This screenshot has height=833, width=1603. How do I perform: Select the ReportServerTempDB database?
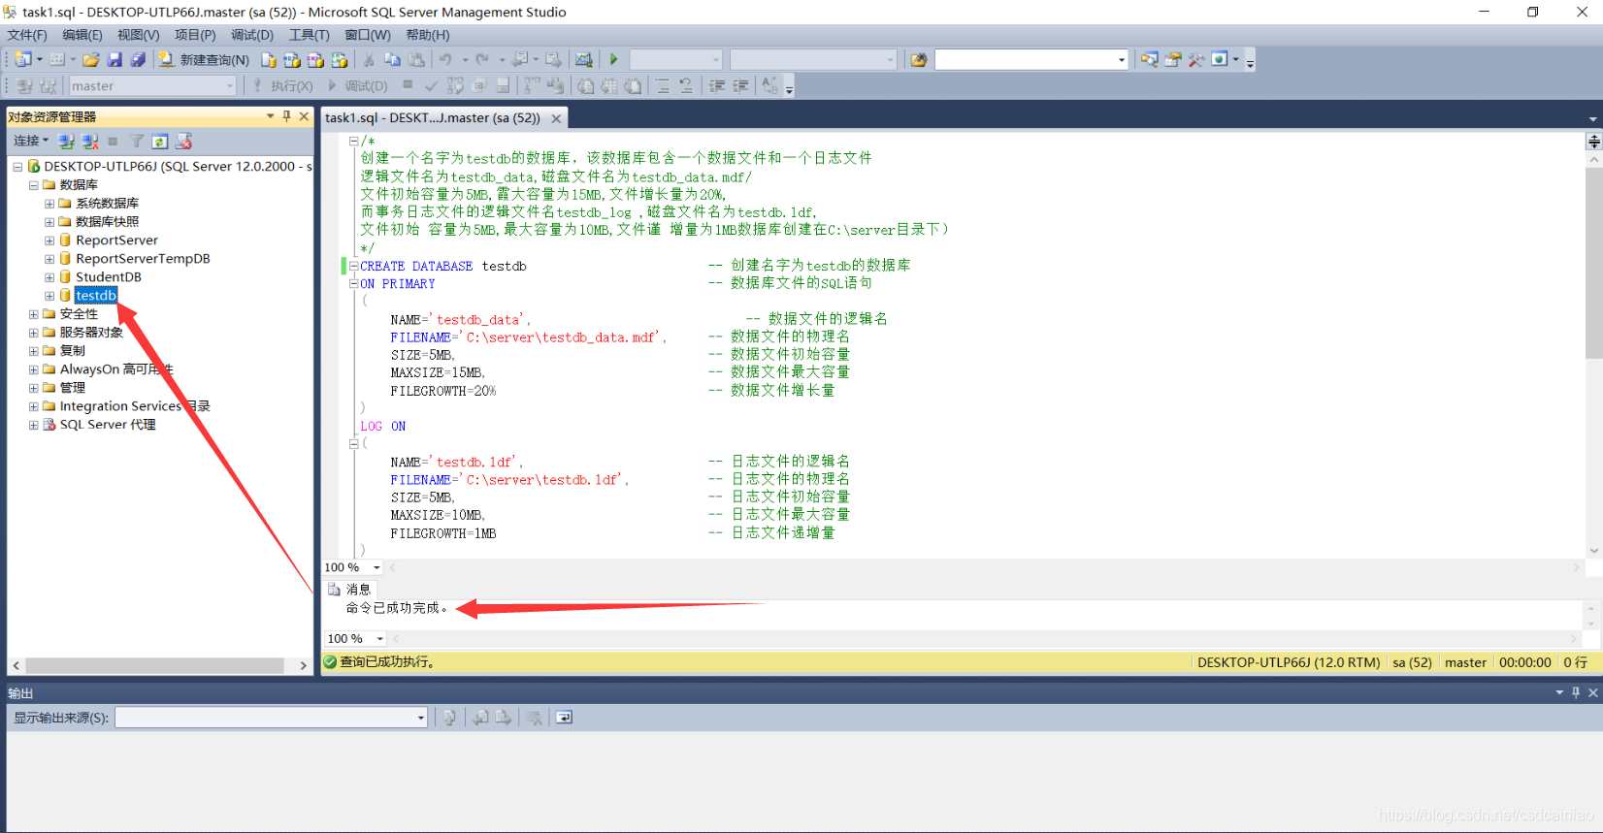point(143,259)
